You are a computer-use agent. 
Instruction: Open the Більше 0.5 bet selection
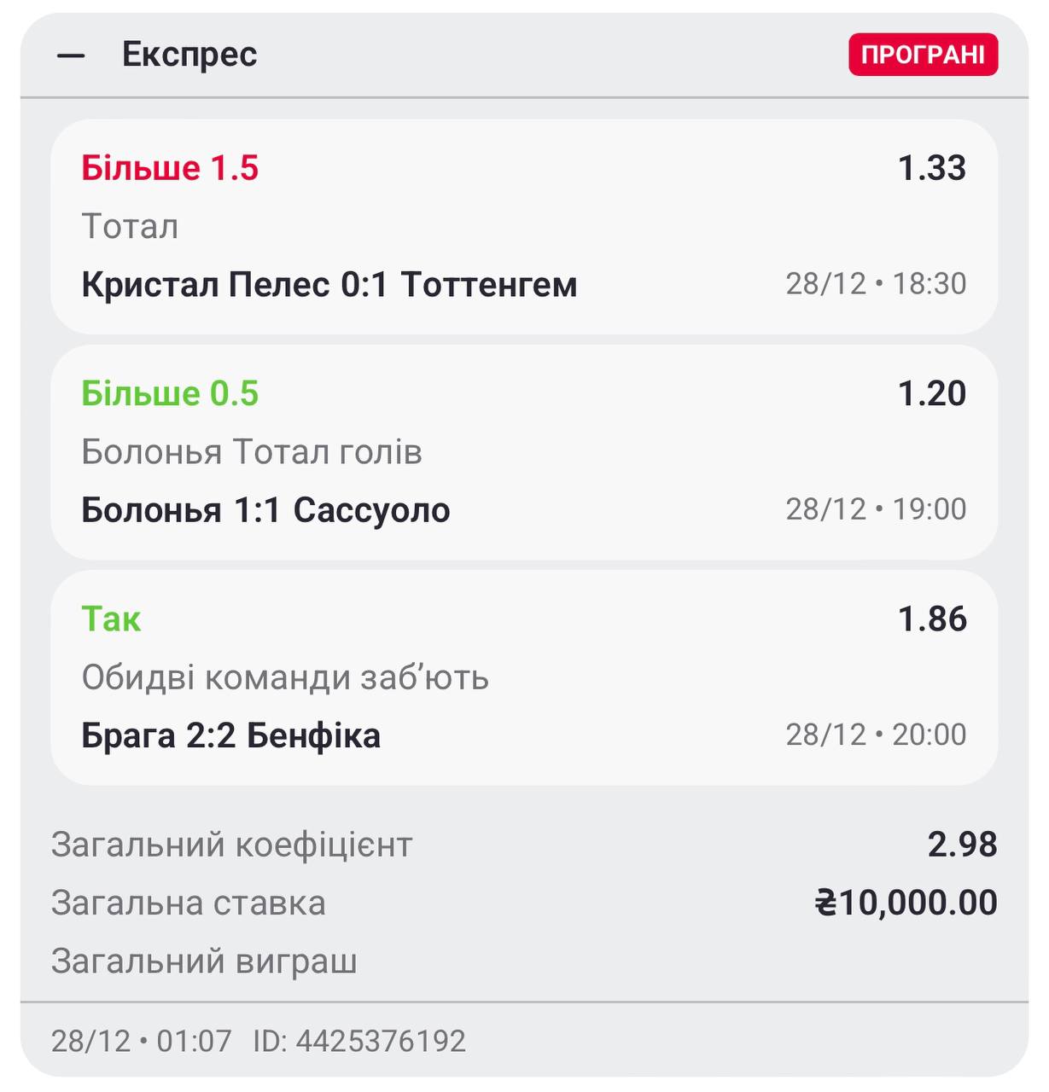(x=170, y=393)
